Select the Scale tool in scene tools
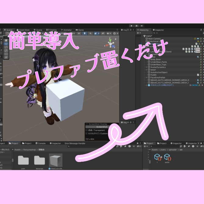 6,51
